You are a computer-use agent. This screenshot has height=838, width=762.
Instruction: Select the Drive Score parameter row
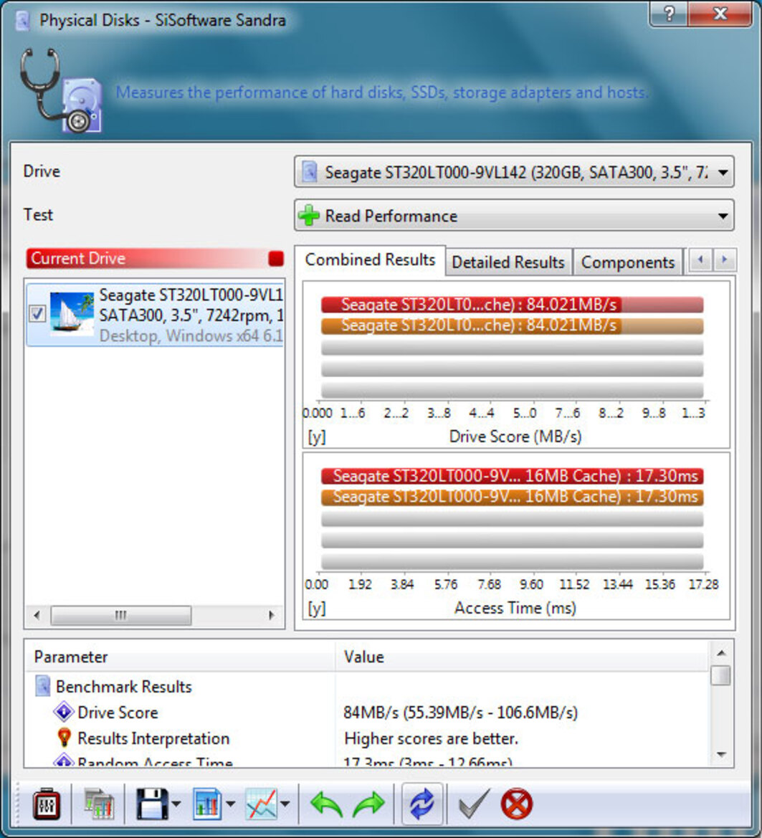click(368, 713)
